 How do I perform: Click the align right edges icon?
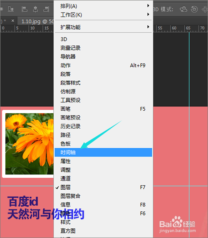[46, 9]
